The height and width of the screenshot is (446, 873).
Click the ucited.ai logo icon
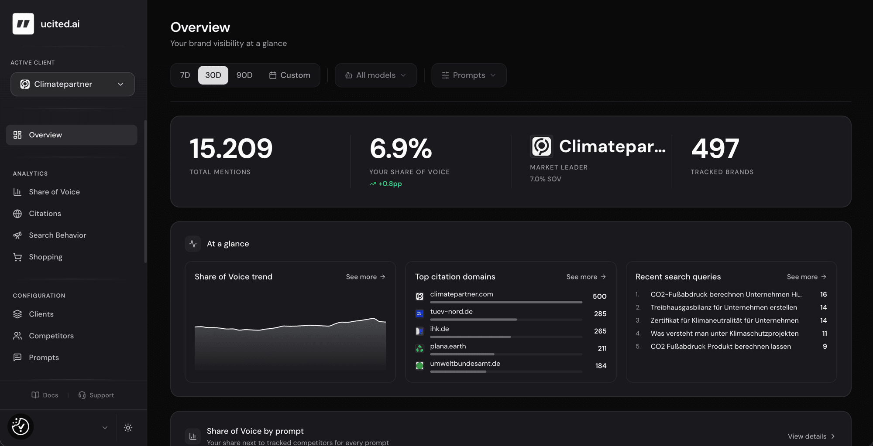click(x=23, y=24)
